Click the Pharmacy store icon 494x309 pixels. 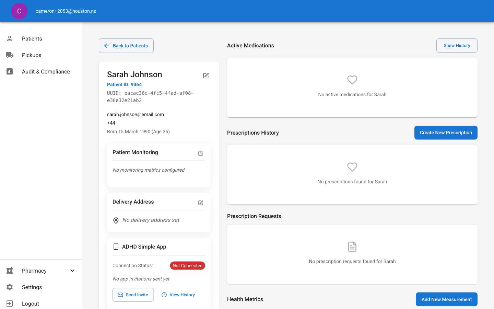point(10,271)
